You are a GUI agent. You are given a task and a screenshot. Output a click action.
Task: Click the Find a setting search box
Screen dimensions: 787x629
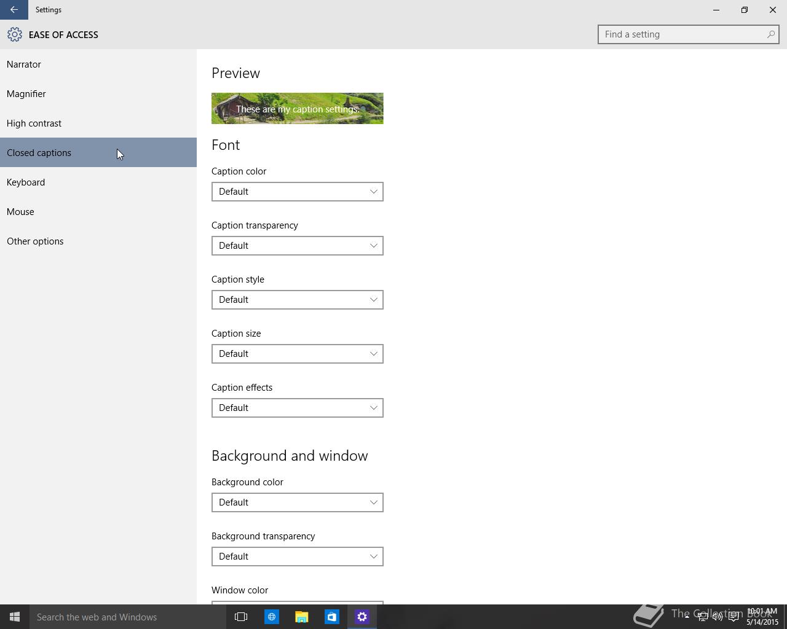pyautogui.click(x=689, y=34)
